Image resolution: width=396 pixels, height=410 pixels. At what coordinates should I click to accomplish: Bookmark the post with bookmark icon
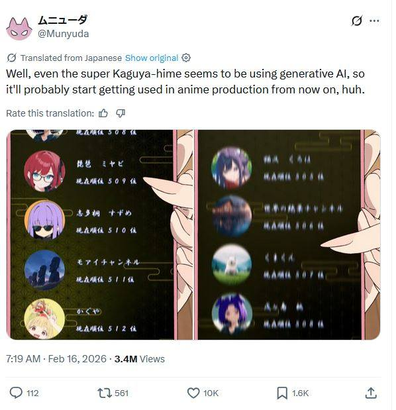[x=282, y=393]
